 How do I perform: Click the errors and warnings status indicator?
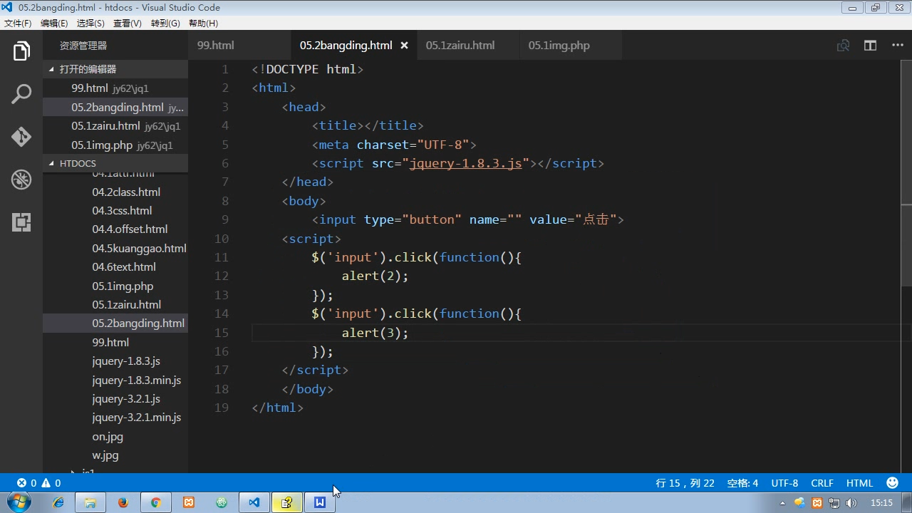click(39, 483)
